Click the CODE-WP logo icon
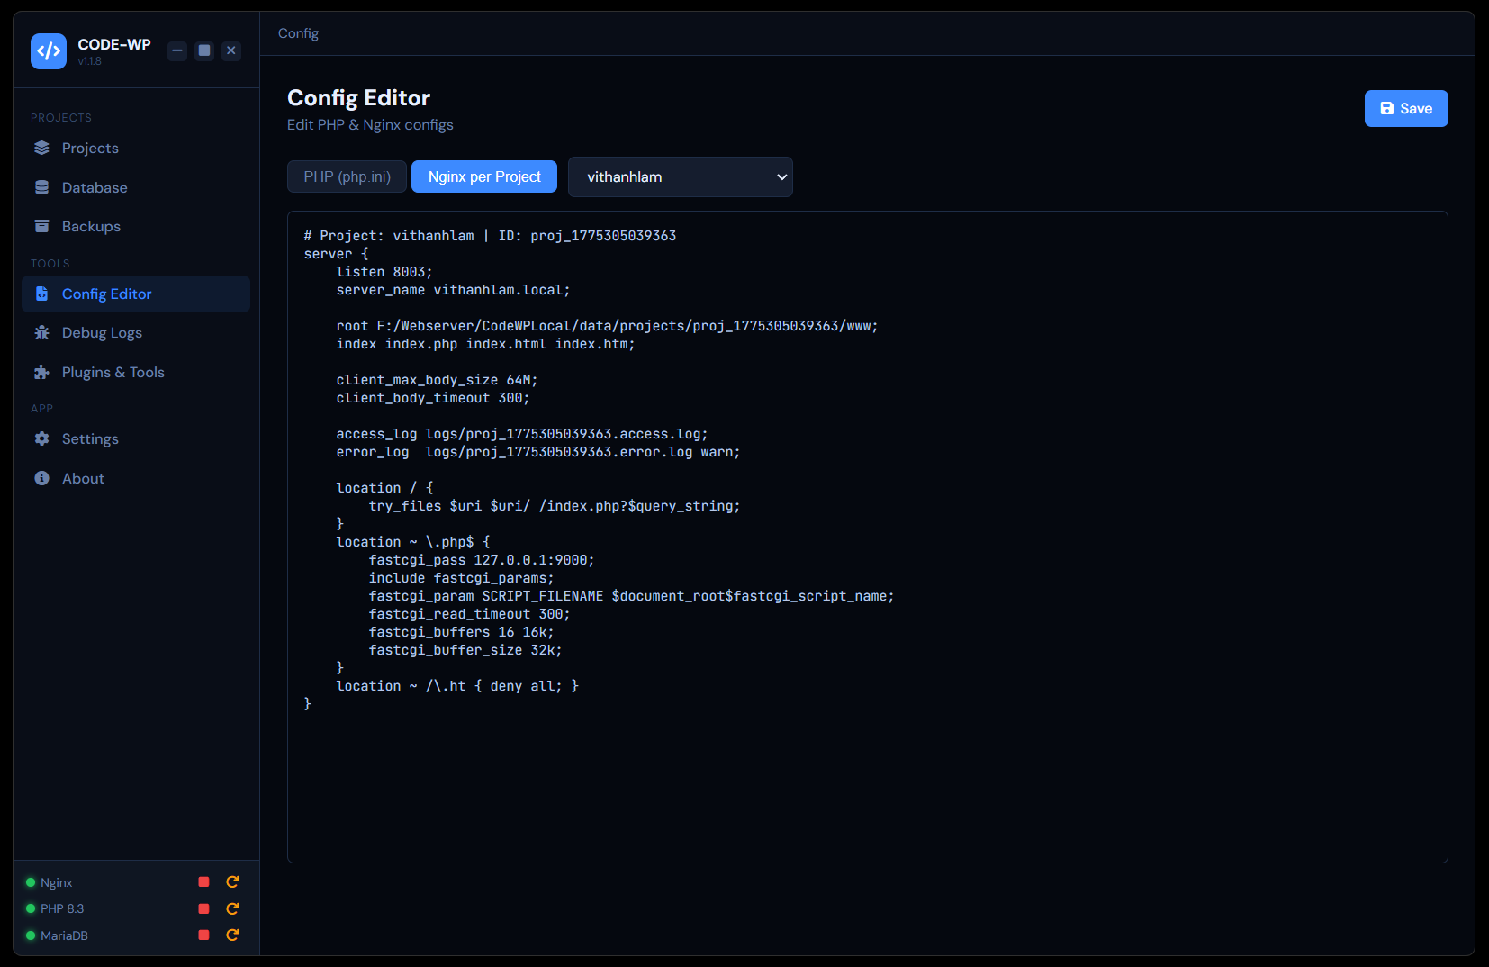This screenshot has width=1489, height=967. click(49, 51)
